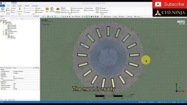Open the Images dropdown in Insert group
Image resolution: width=187 pixels, height=105 pixels.
click(38, 8)
